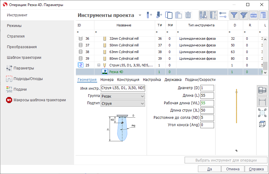
Task: Paste tool from clipboard icon
Action: tap(179, 15)
